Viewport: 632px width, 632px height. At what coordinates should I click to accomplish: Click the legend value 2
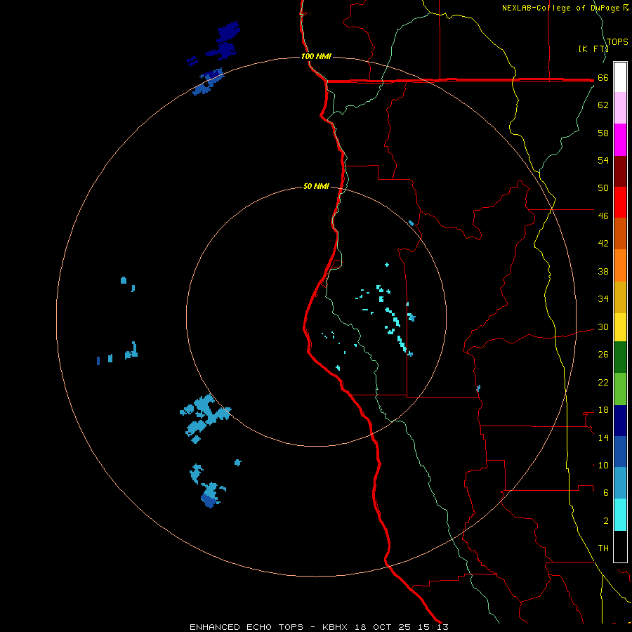[606, 520]
